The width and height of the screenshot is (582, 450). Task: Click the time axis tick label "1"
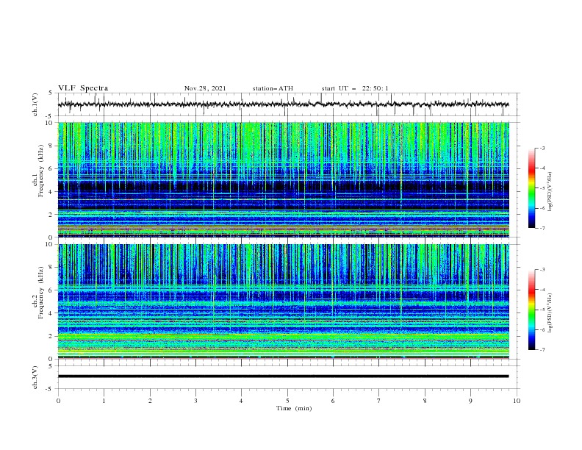pyautogui.click(x=104, y=401)
